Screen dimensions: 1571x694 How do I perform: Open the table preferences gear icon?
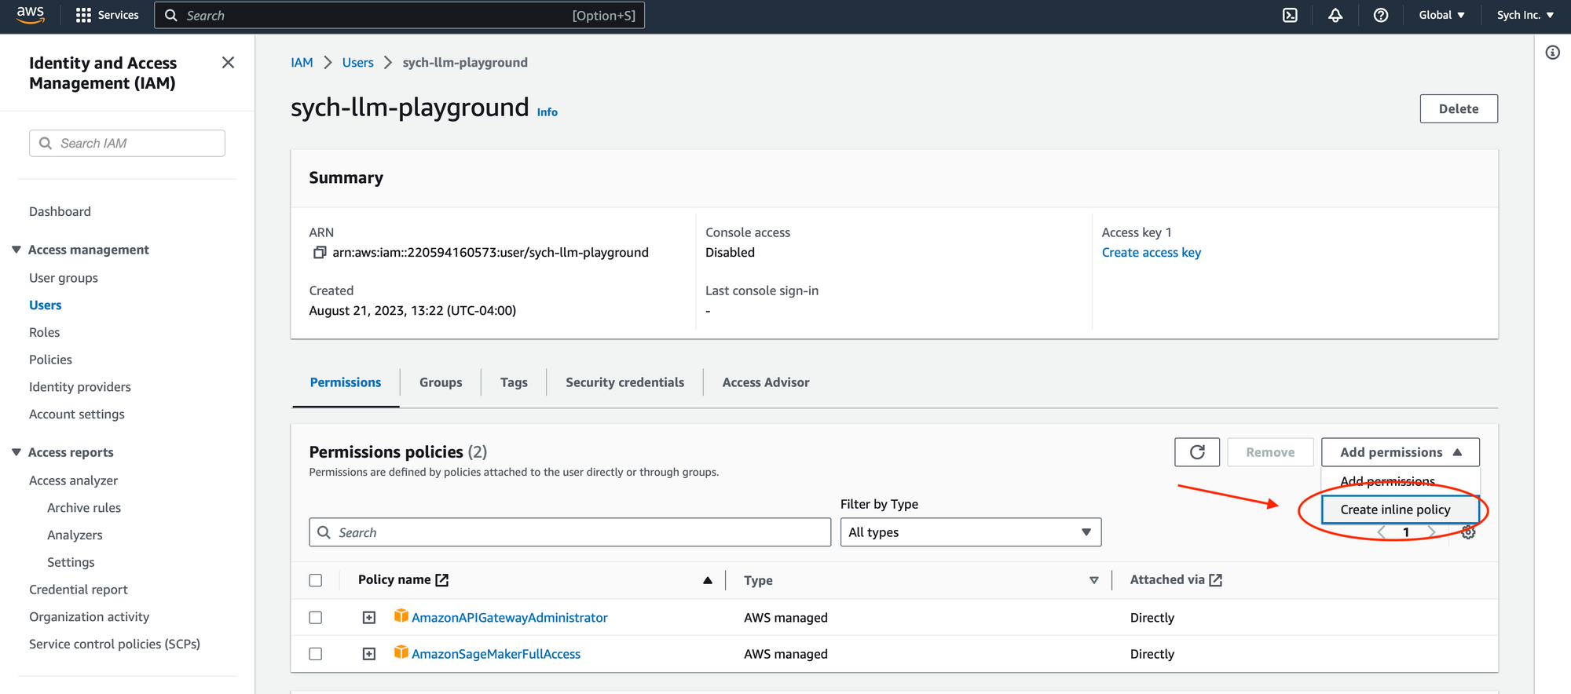click(x=1468, y=532)
